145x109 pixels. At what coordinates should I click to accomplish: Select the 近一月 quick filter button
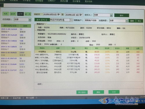[x=28, y=14]
